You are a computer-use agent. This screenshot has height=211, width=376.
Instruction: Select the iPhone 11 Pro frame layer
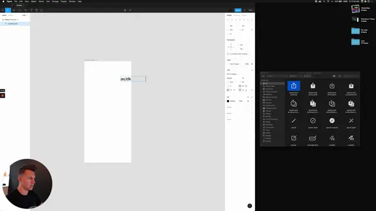pyautogui.click(x=11, y=19)
